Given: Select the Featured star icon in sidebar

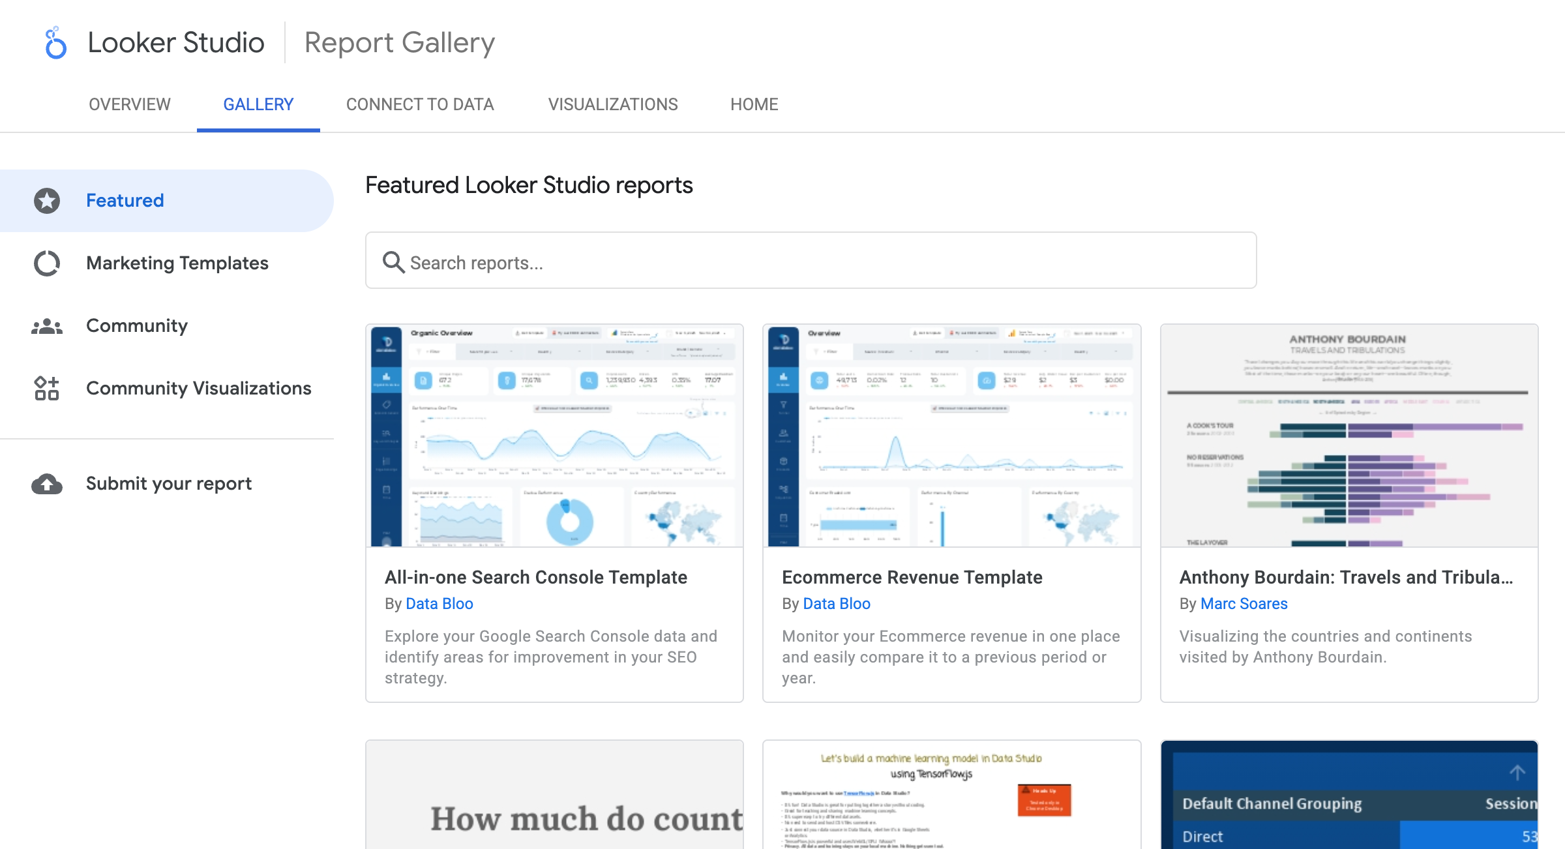Looking at the screenshot, I should coord(46,200).
